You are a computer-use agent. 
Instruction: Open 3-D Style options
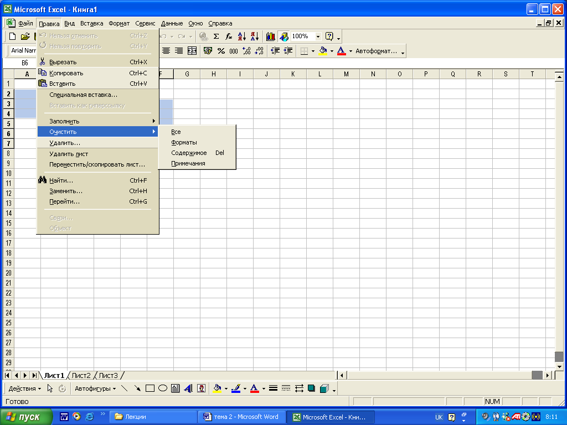click(324, 388)
